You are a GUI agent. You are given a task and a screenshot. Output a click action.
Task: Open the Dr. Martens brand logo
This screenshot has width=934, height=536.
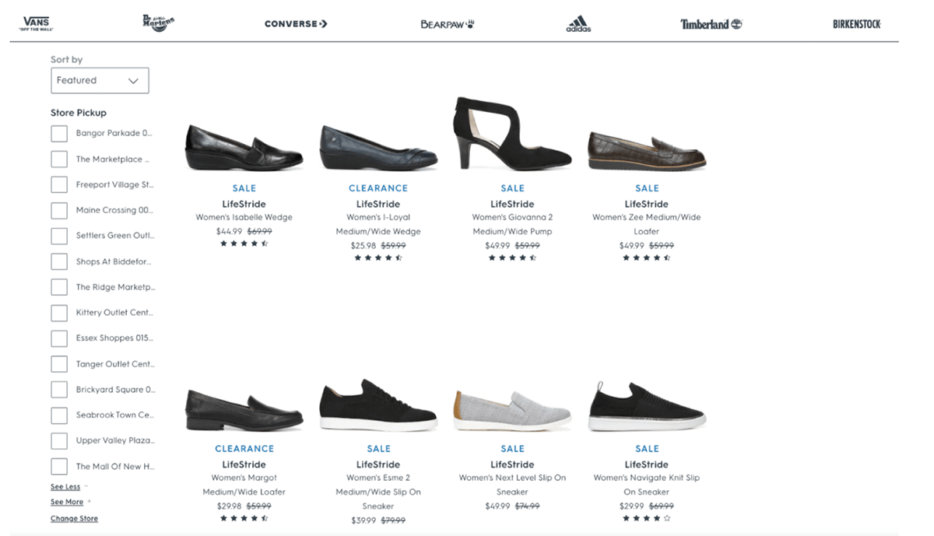[159, 23]
